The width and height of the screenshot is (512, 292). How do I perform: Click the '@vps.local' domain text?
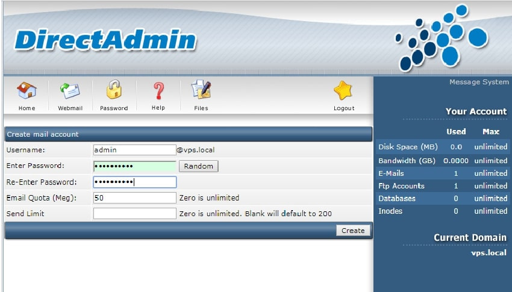pos(196,150)
